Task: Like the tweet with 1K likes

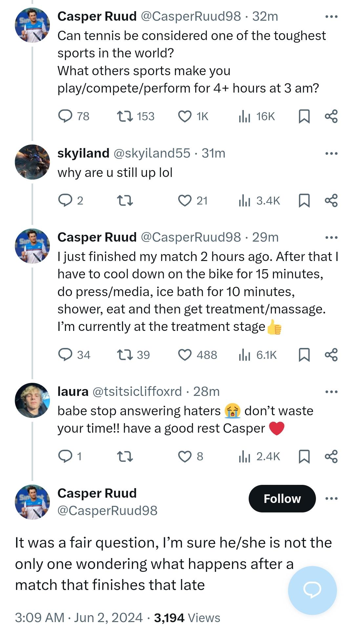Action: point(185,116)
